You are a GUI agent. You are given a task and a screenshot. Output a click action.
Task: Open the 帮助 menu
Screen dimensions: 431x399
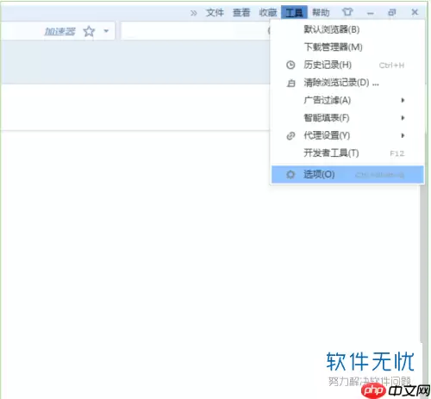click(x=321, y=12)
